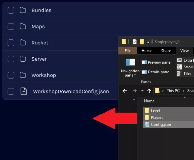This screenshot has width=194, height=160.
Task: Open the Navigation pane dropdown arrow
Action: tap(135, 75)
